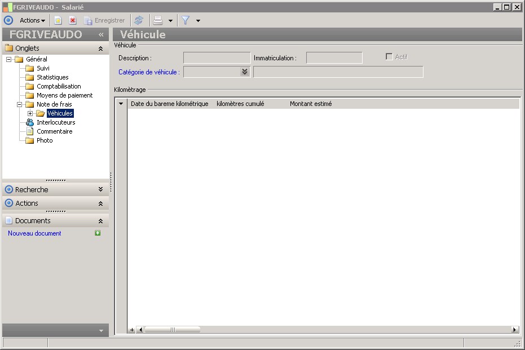The image size is (525, 350).
Task: Select the Véhicules tree item
Action: 60,113
